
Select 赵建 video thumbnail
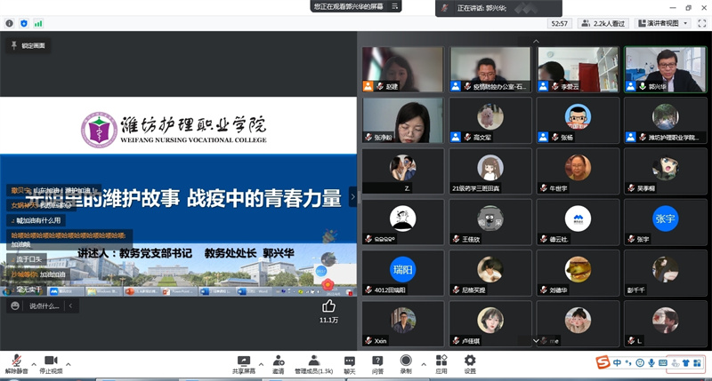point(403,69)
